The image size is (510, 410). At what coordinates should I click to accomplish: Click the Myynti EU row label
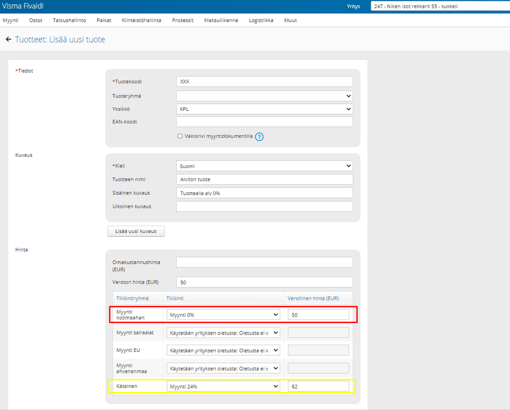128,350
